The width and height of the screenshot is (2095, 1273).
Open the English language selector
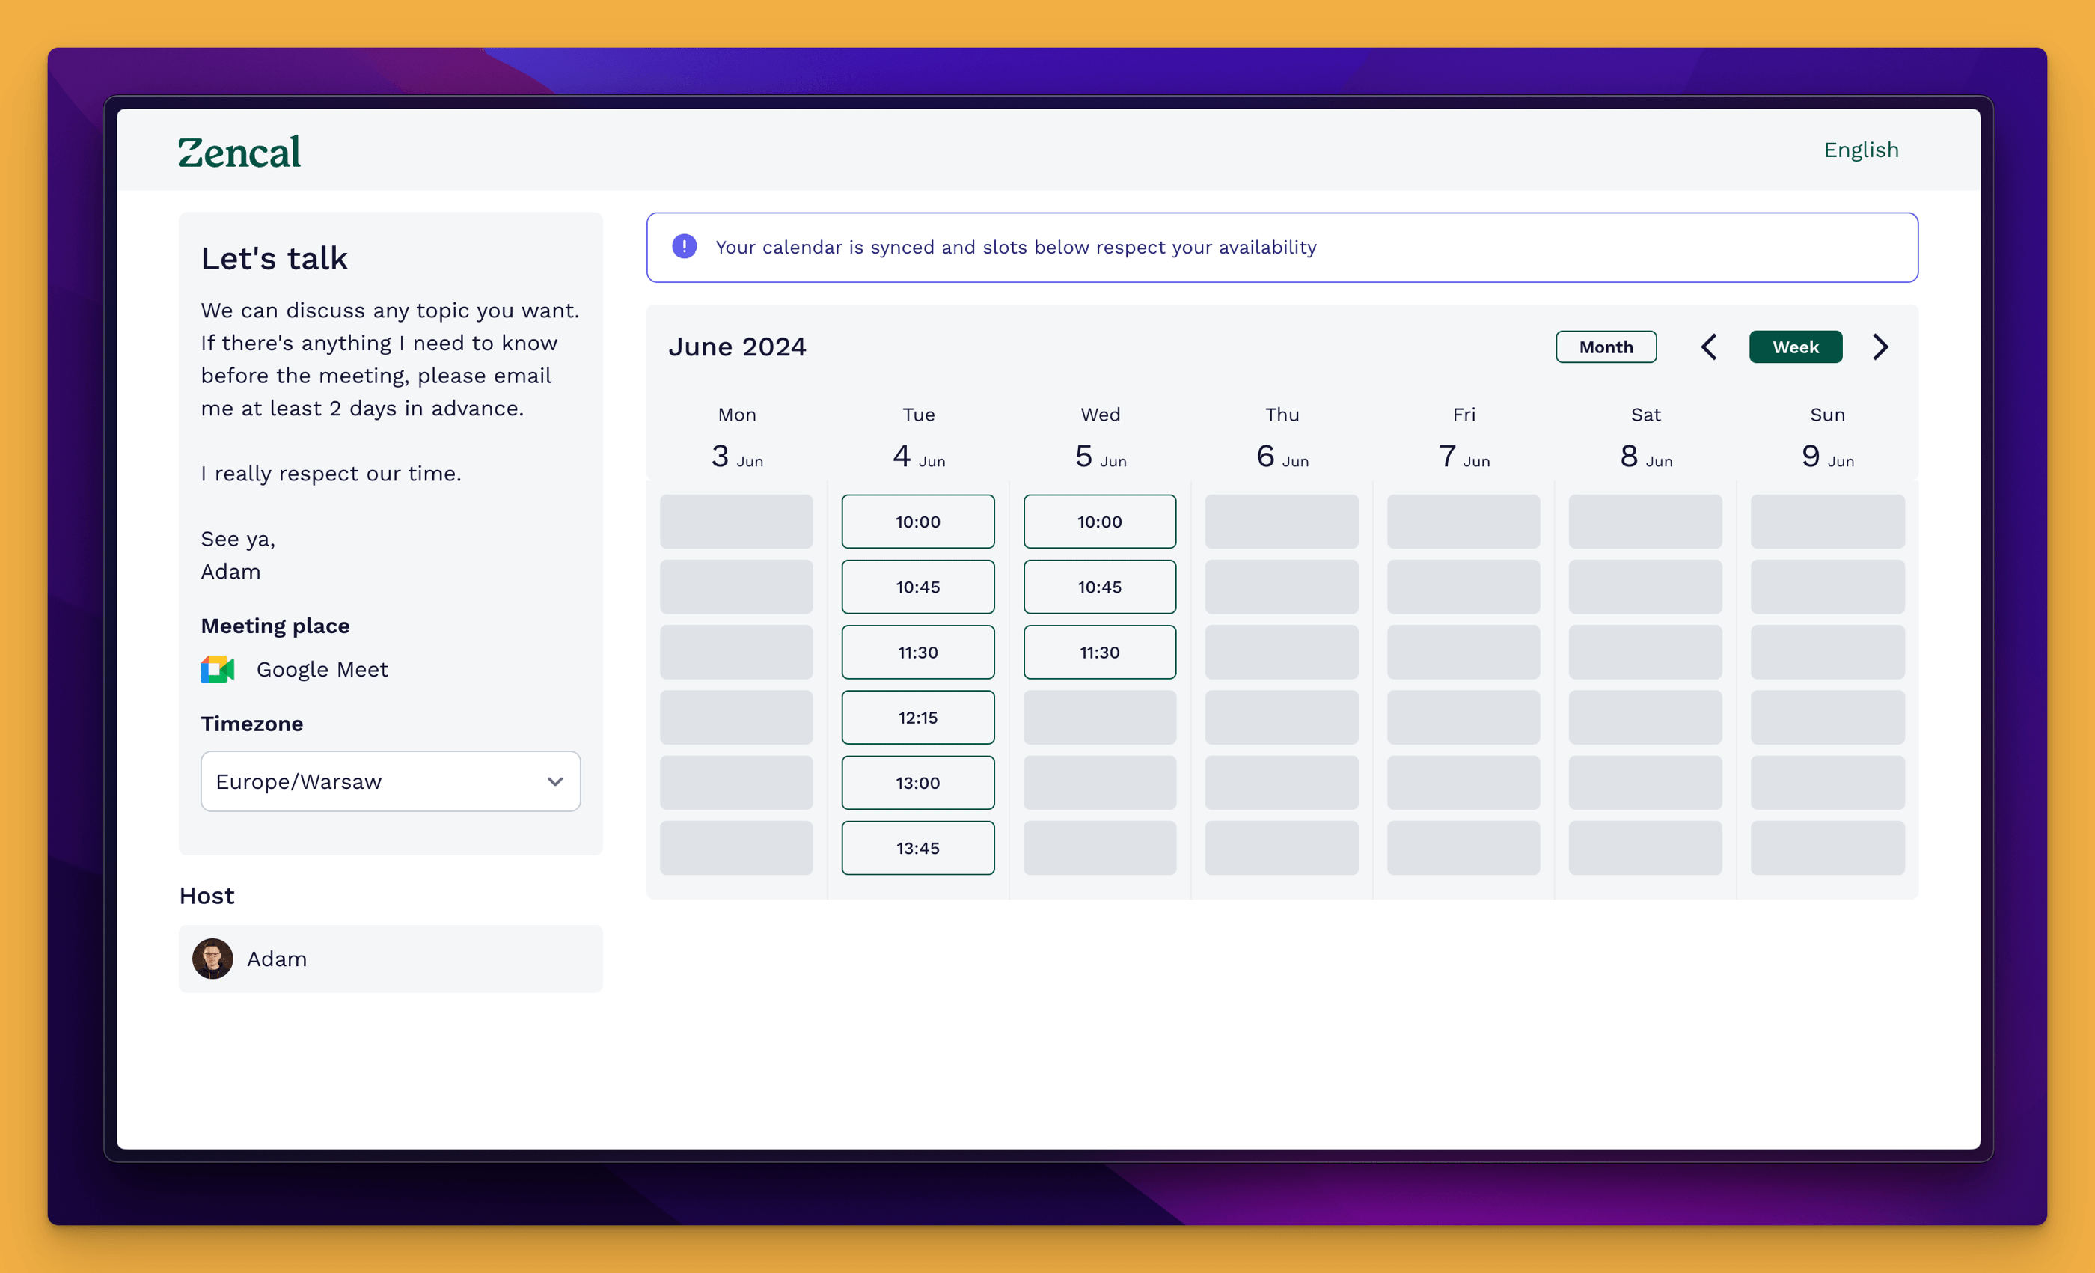click(1860, 150)
